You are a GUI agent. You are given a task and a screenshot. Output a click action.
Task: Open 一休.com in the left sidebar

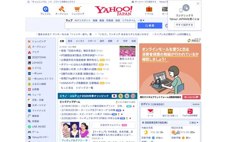[x=37, y=73]
